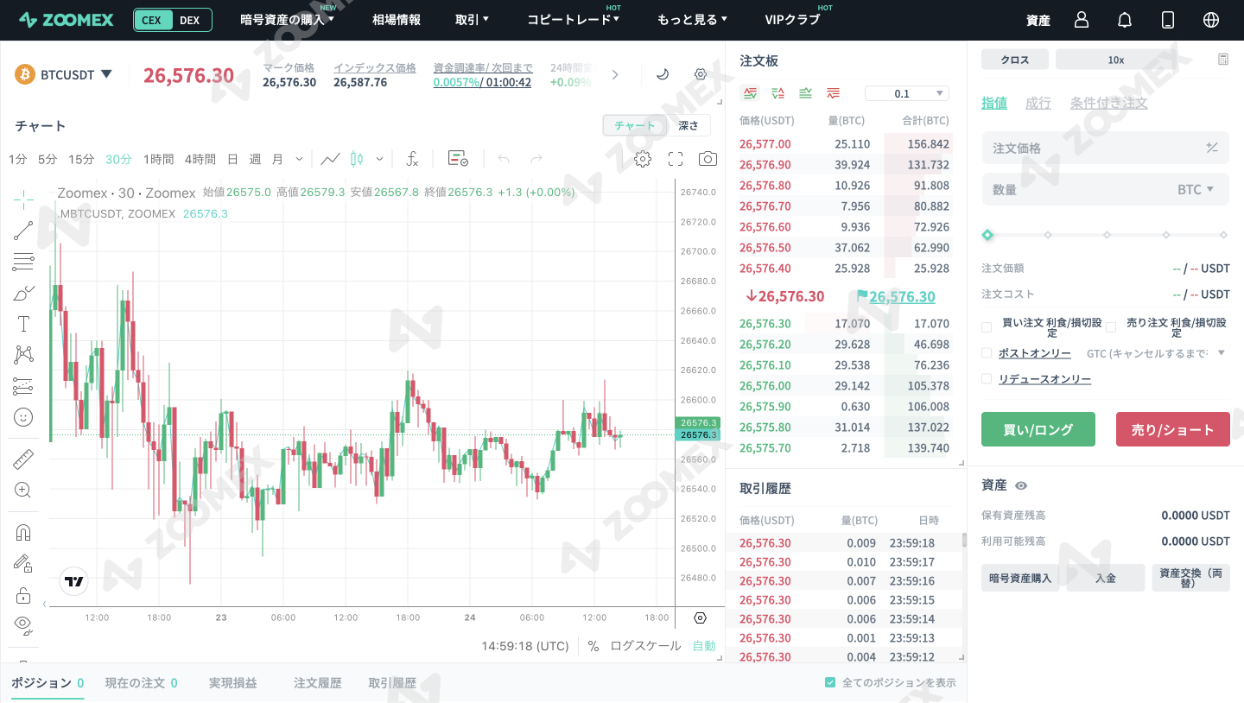Select the 30分 chart timeframe
This screenshot has height=703, width=1244.
point(118,159)
